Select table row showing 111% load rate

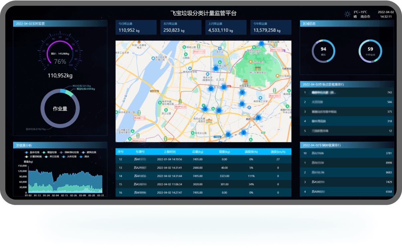pos(203,176)
